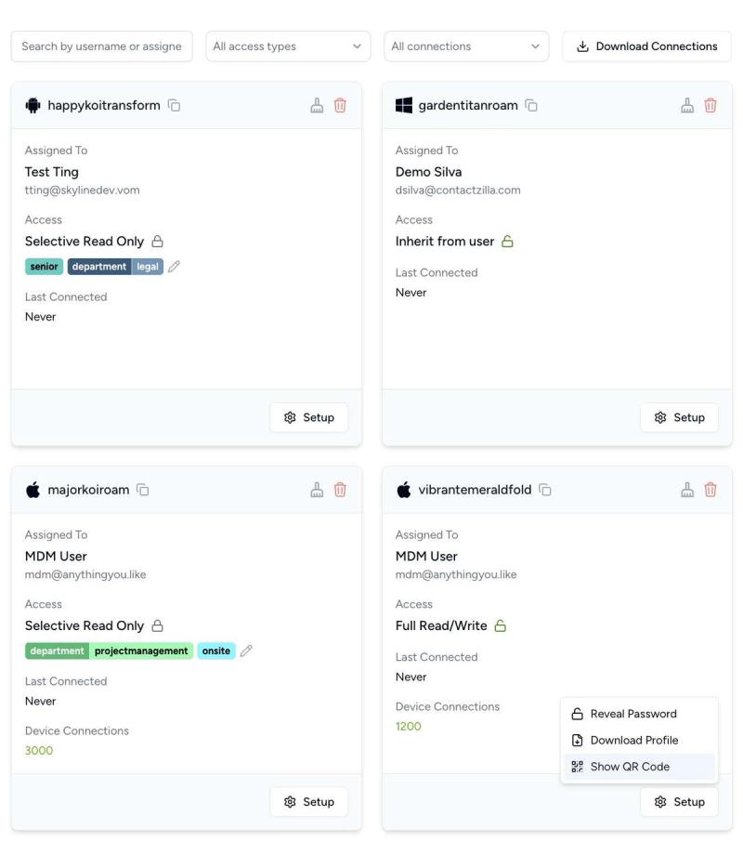Expand the All connections filter
This screenshot has height=868, width=743.
(x=466, y=46)
